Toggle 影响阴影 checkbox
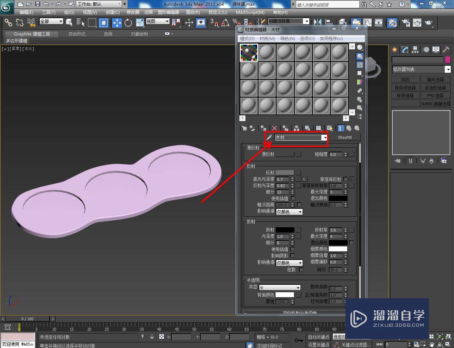Screen dimensions: 454x348 [x=293, y=256]
